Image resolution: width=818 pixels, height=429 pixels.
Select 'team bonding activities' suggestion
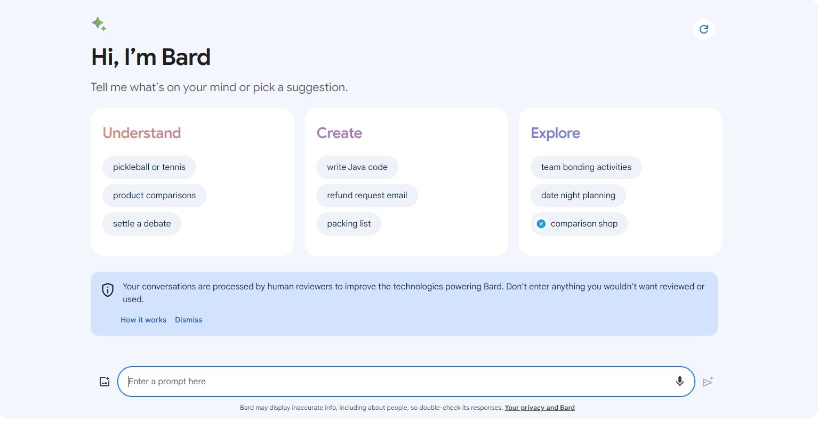click(x=586, y=167)
